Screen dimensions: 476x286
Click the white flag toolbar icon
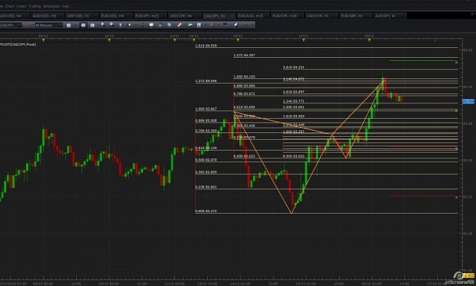point(129,25)
